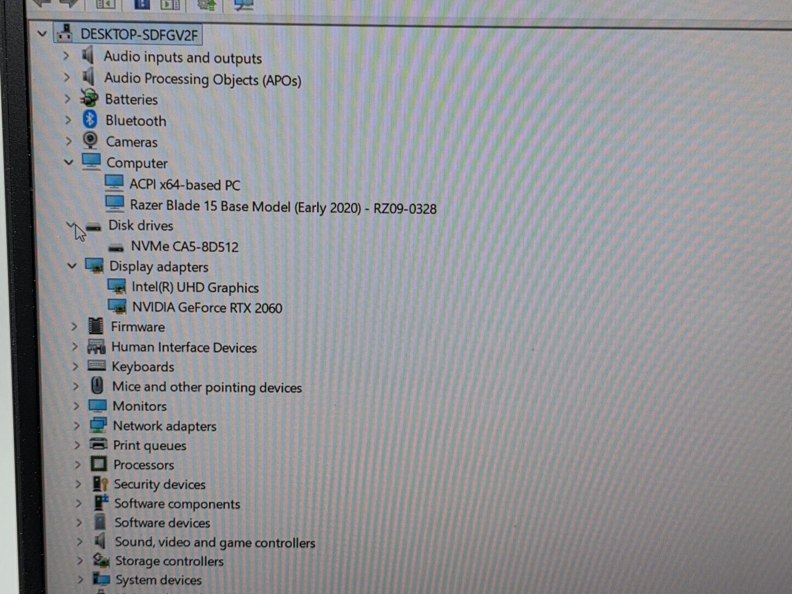
Task: Expand the Security devices category
Action: [x=78, y=483]
